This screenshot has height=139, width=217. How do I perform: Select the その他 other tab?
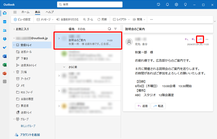point(81,29)
